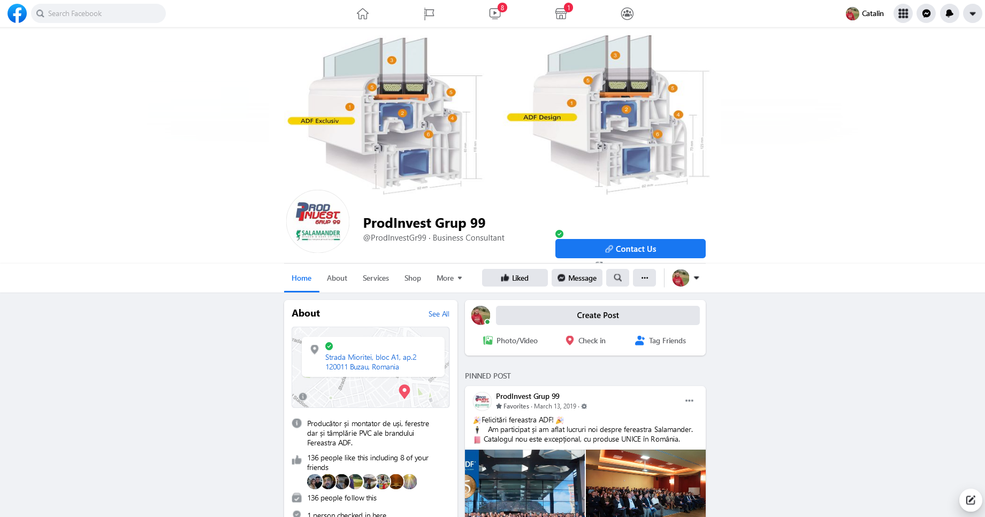Open the Facebook Home icon
This screenshot has height=517, width=985.
pyautogui.click(x=363, y=14)
